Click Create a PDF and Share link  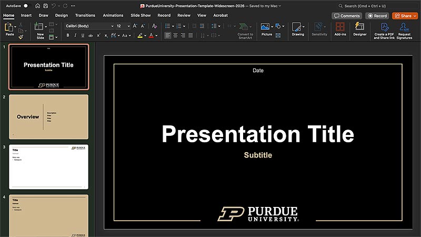[x=385, y=31]
